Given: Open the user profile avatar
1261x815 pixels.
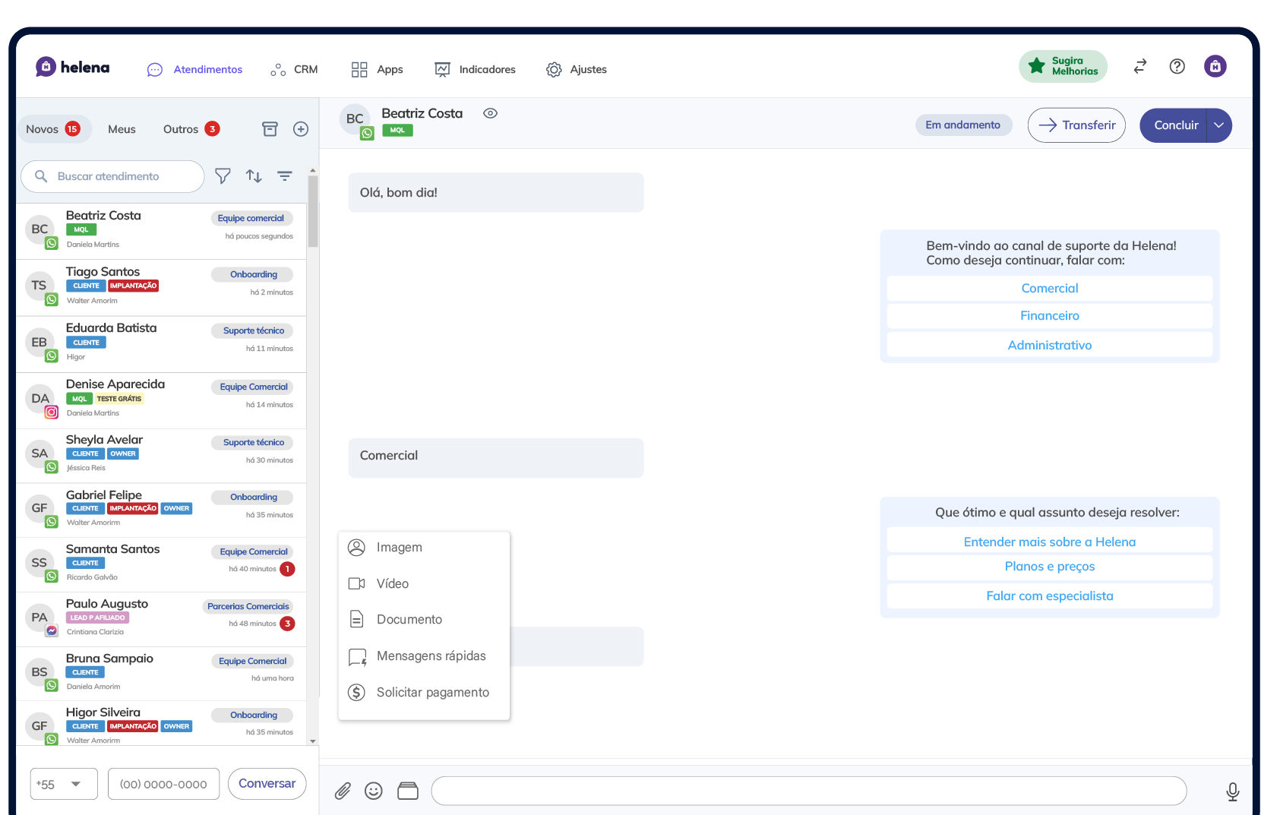Looking at the screenshot, I should pyautogui.click(x=1215, y=66).
